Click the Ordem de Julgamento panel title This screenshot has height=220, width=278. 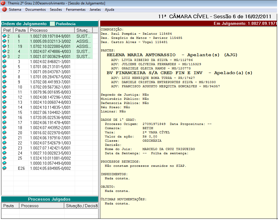pos(24,24)
